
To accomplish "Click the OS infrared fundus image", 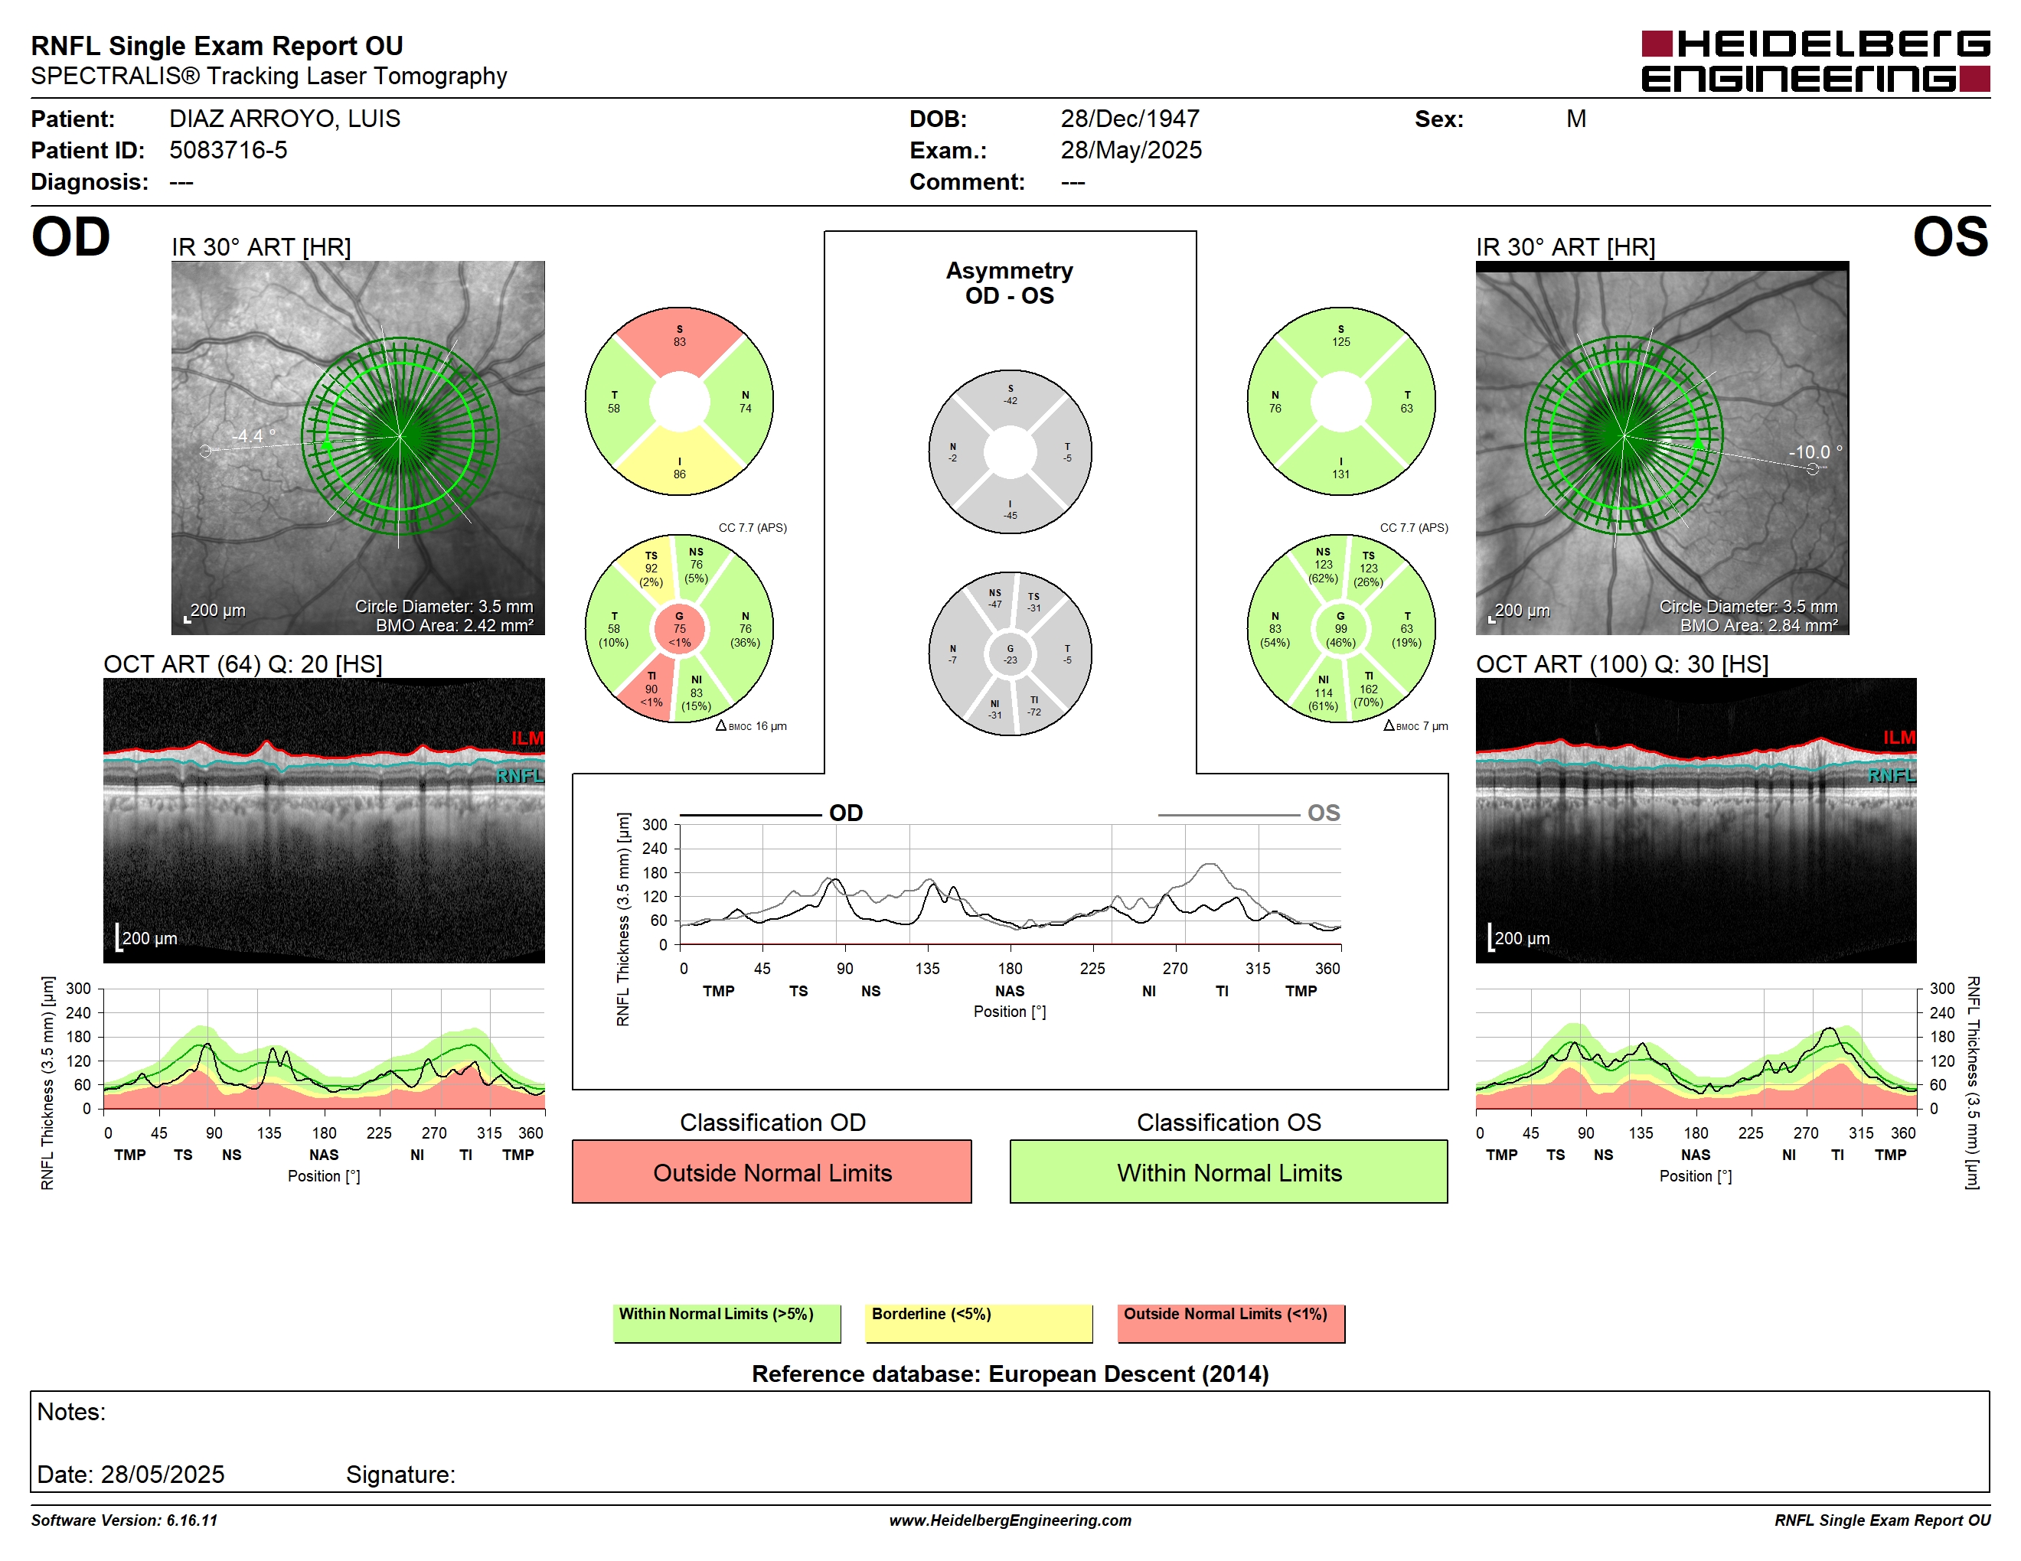I will coord(1662,448).
